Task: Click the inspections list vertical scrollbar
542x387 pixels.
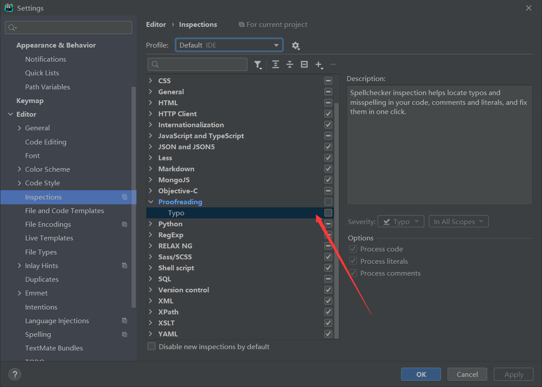Action: pos(337,220)
